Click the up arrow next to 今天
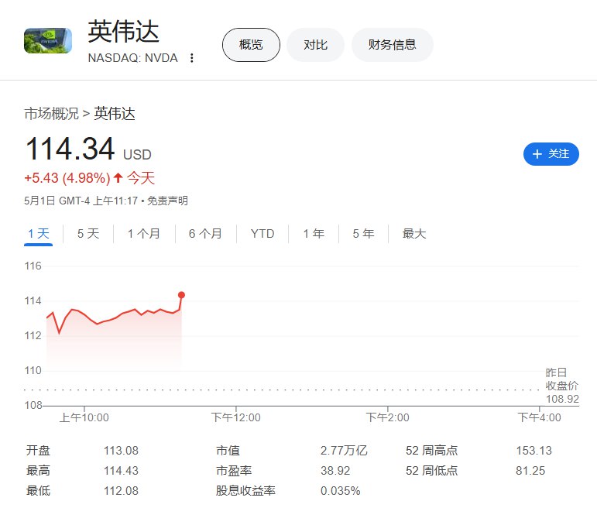This screenshot has height=508, width=597. click(118, 177)
